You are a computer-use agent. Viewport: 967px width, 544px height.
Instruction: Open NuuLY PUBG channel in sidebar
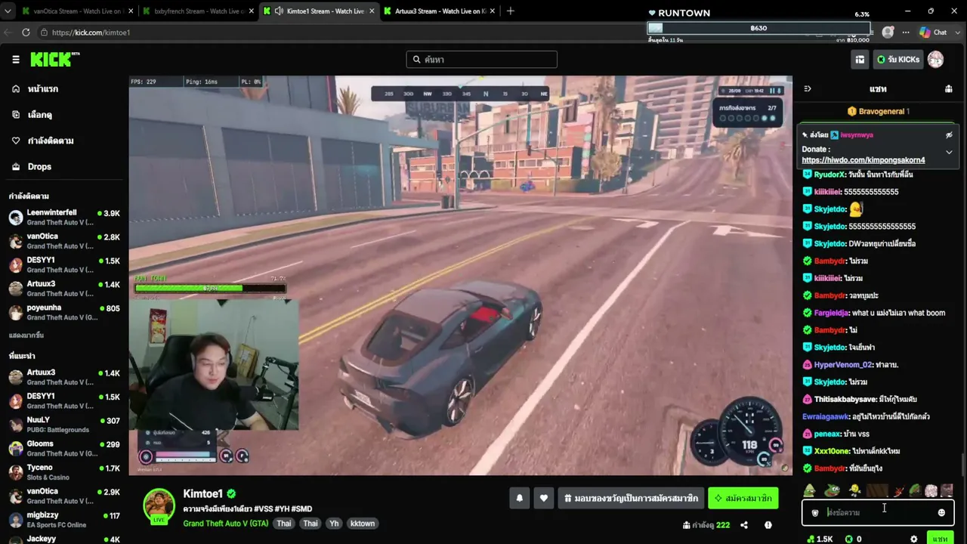pyautogui.click(x=64, y=425)
